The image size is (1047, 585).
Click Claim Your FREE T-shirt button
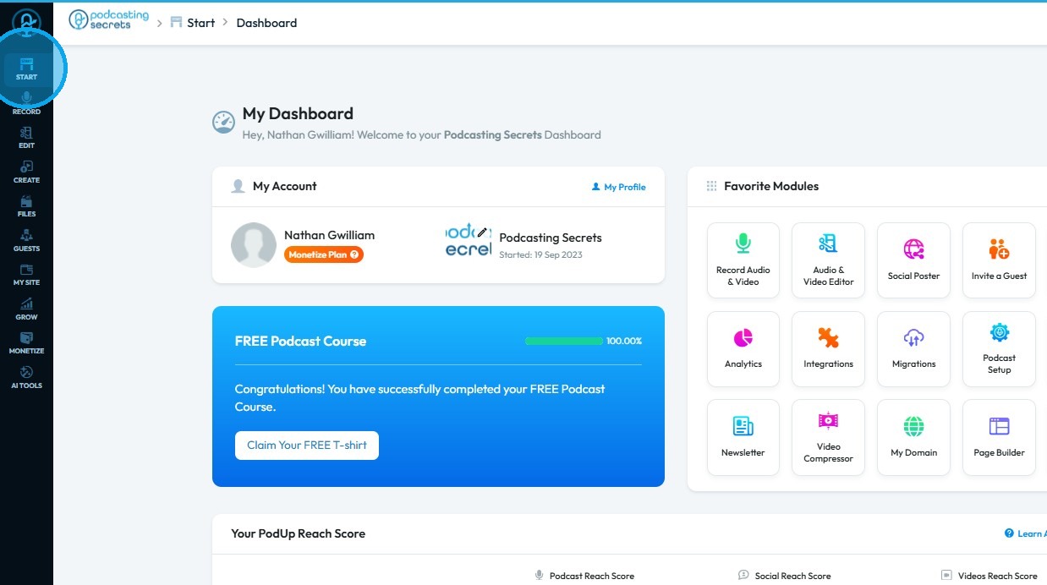307,446
